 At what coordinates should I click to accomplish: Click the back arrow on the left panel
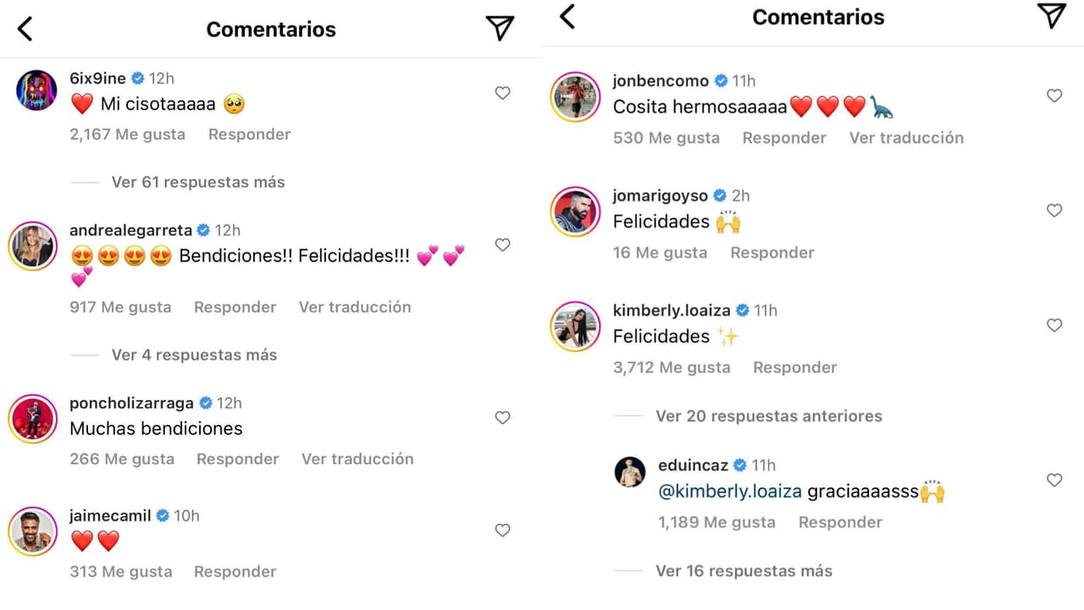click(x=25, y=27)
